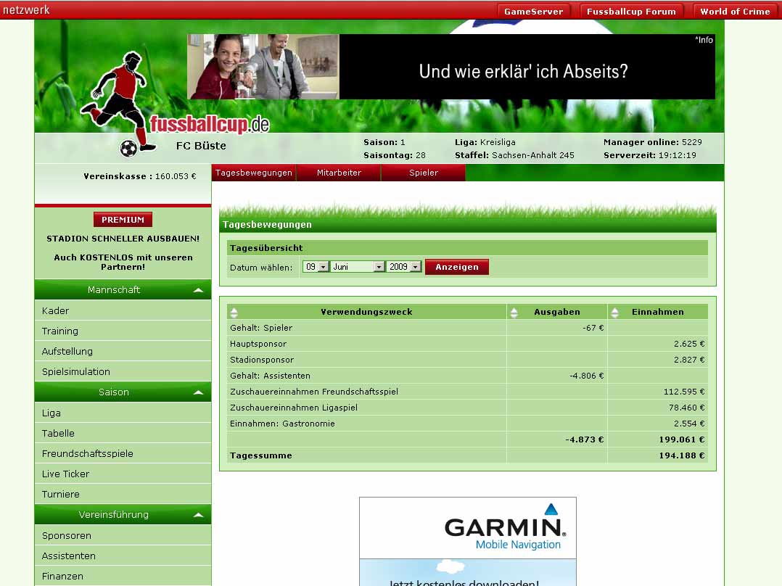Select the Tagesbewegungen tab
Viewport: 782px width, 586px height.
coord(254,173)
